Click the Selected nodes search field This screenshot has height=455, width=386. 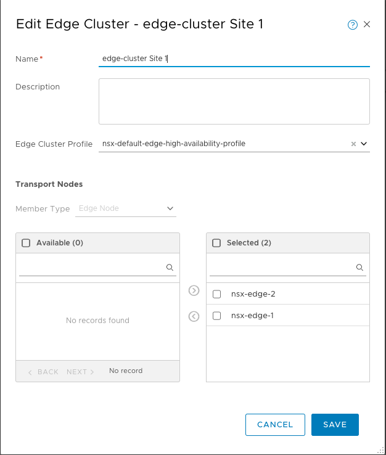click(282, 268)
